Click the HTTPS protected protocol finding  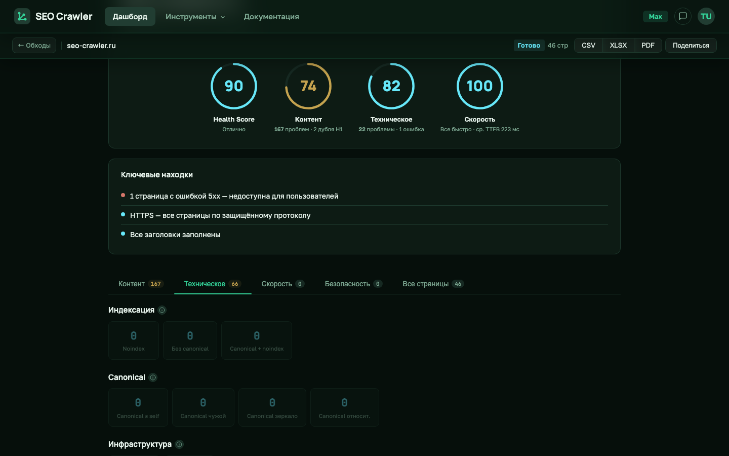(x=364, y=215)
